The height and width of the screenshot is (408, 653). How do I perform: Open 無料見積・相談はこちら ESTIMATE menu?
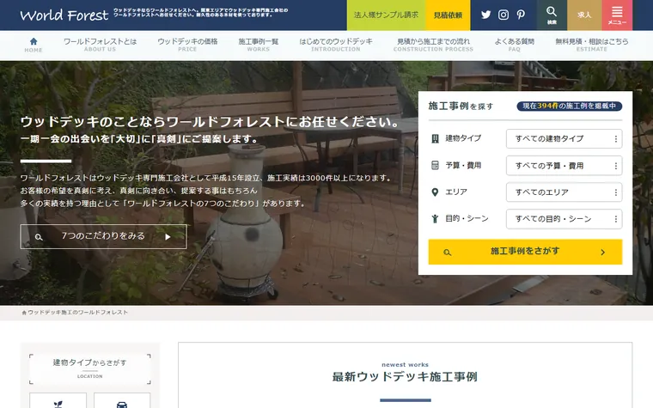click(x=592, y=45)
